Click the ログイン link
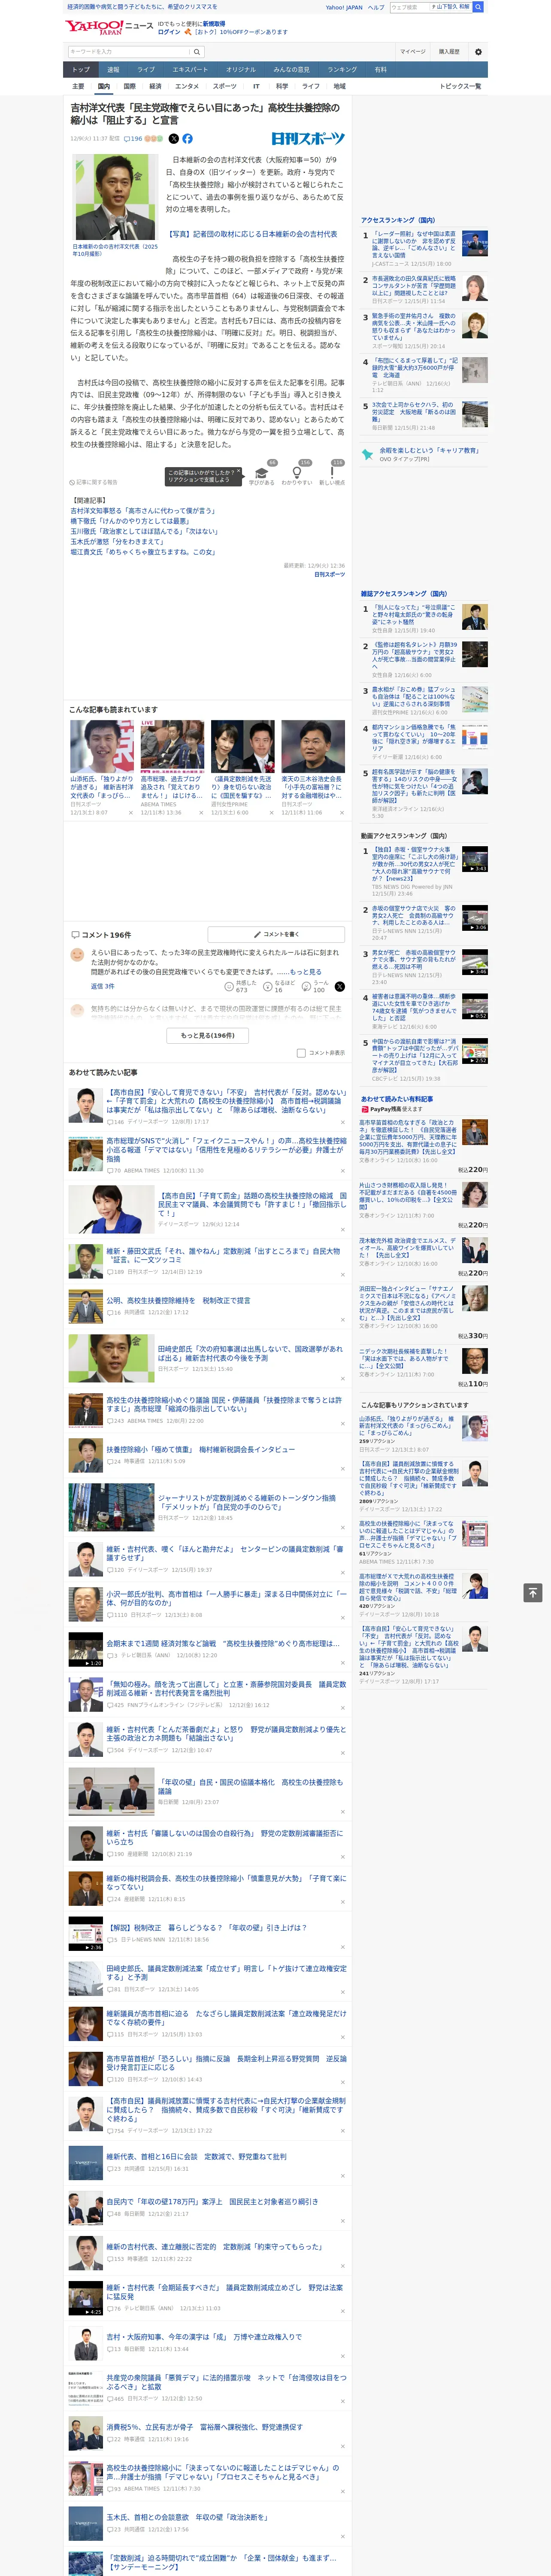The width and height of the screenshot is (551, 2576). [169, 32]
